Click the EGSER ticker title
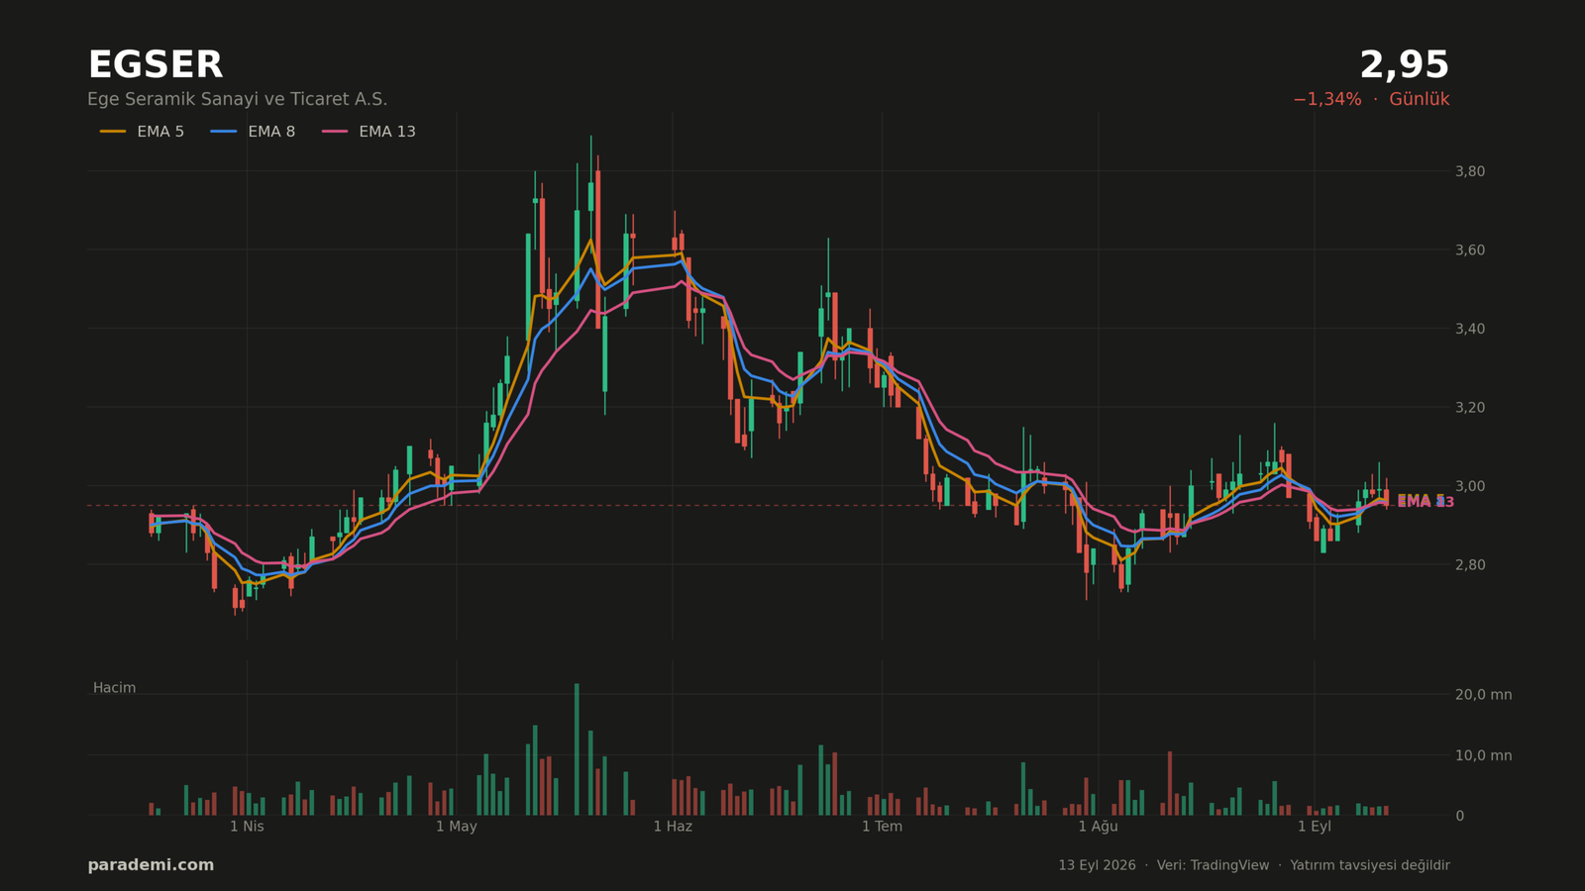Screen dimensions: 1585x891 [156, 65]
